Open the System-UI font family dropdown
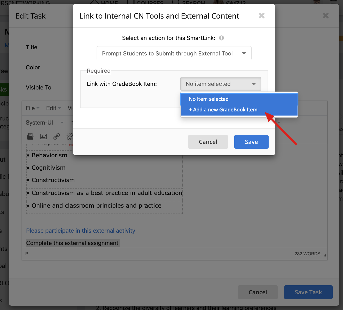343x310 pixels. coord(45,123)
